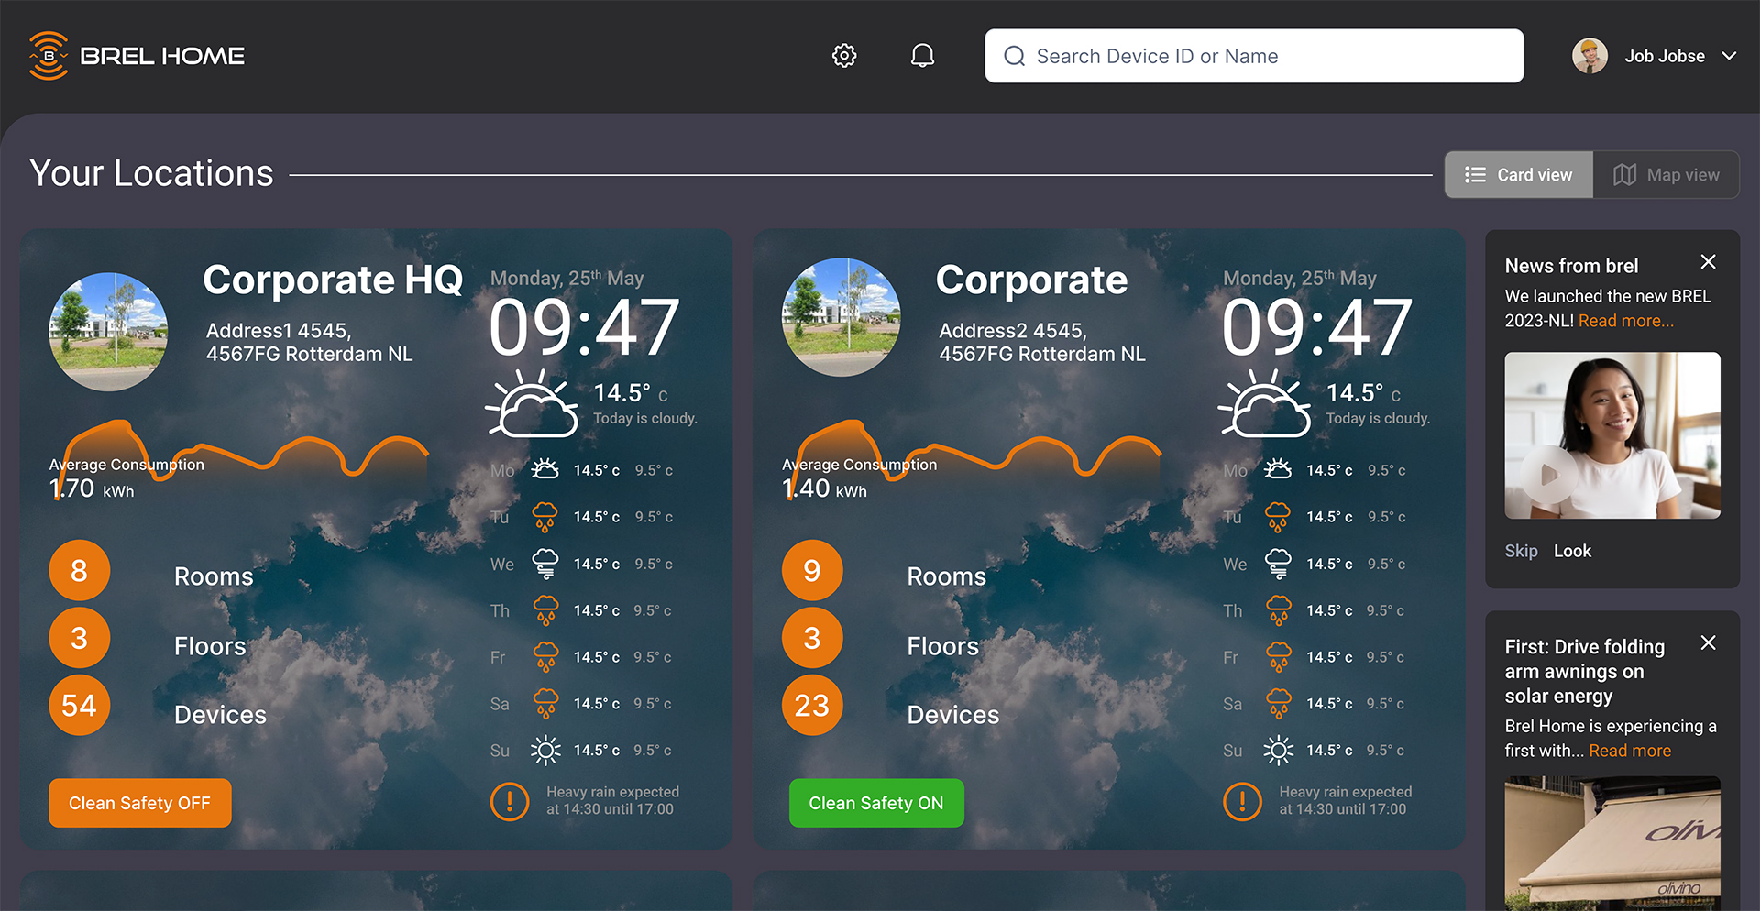
Task: Click Sunday's sun icon on Corporate HQ forecast
Action: pos(545,751)
